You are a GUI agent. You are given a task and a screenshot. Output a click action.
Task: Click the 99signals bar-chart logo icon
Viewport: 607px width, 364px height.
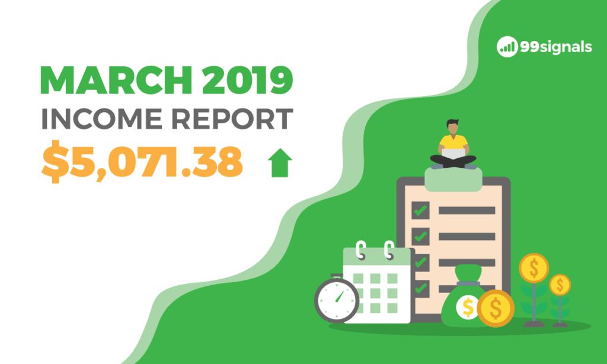point(507,47)
